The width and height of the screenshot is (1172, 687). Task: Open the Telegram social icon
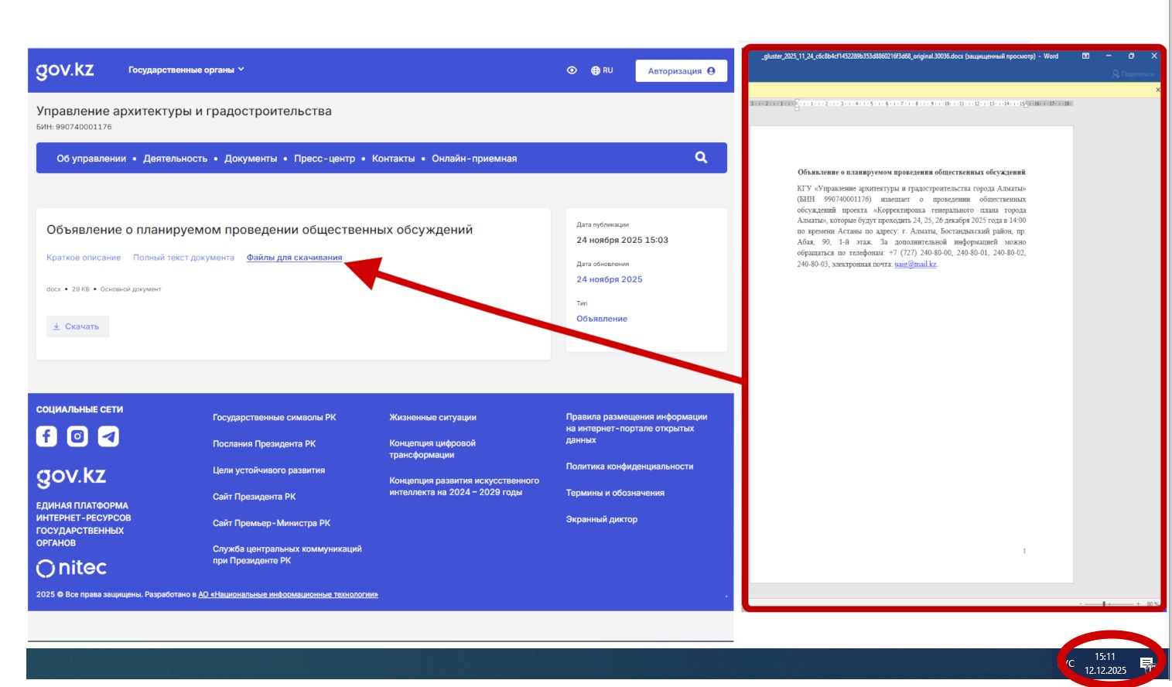point(108,436)
